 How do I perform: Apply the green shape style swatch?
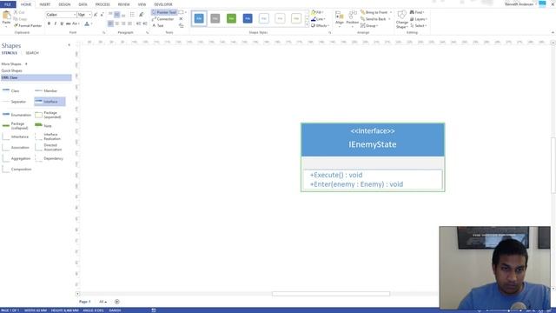coord(231,18)
